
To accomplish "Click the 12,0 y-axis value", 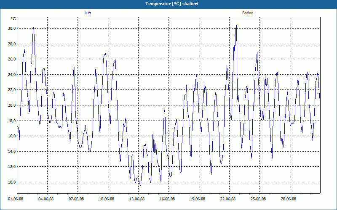I will (x=12, y=166).
